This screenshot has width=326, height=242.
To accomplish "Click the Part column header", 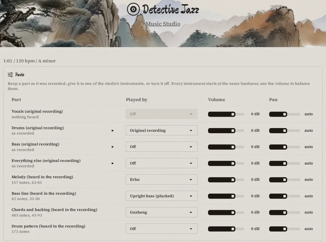I will (x=16, y=99).
